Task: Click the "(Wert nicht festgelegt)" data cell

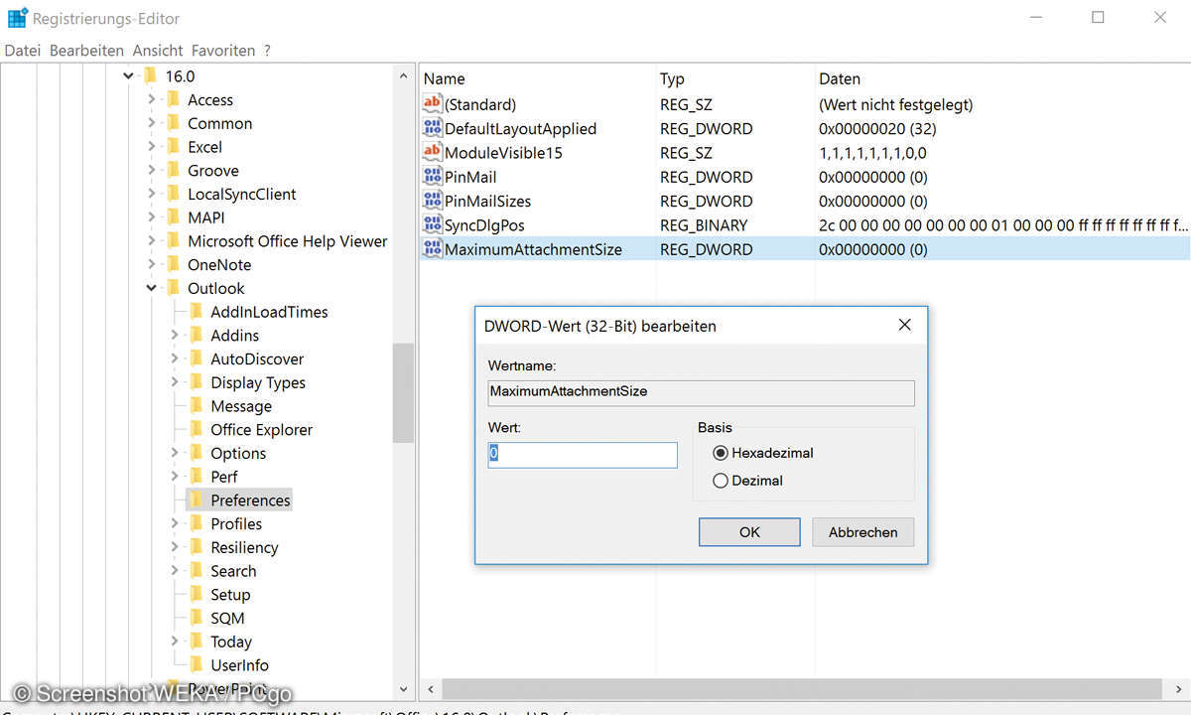Action: coord(895,104)
